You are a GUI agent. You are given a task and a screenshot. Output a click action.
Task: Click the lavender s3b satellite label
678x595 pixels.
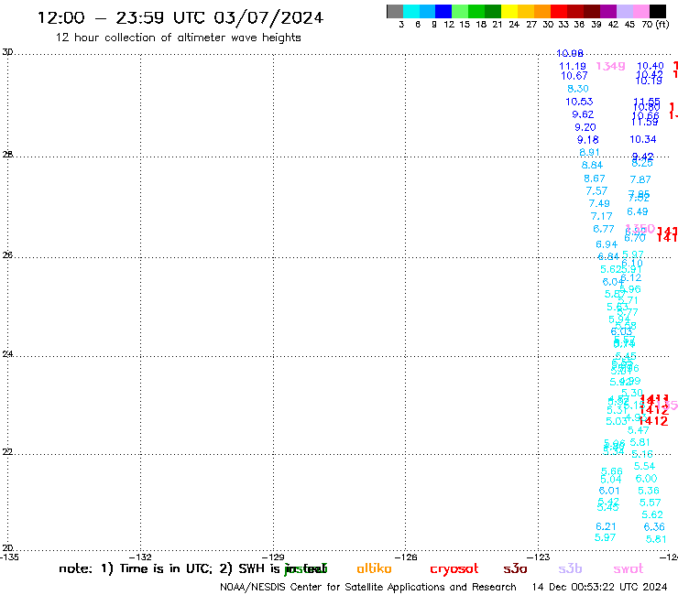[x=570, y=568]
